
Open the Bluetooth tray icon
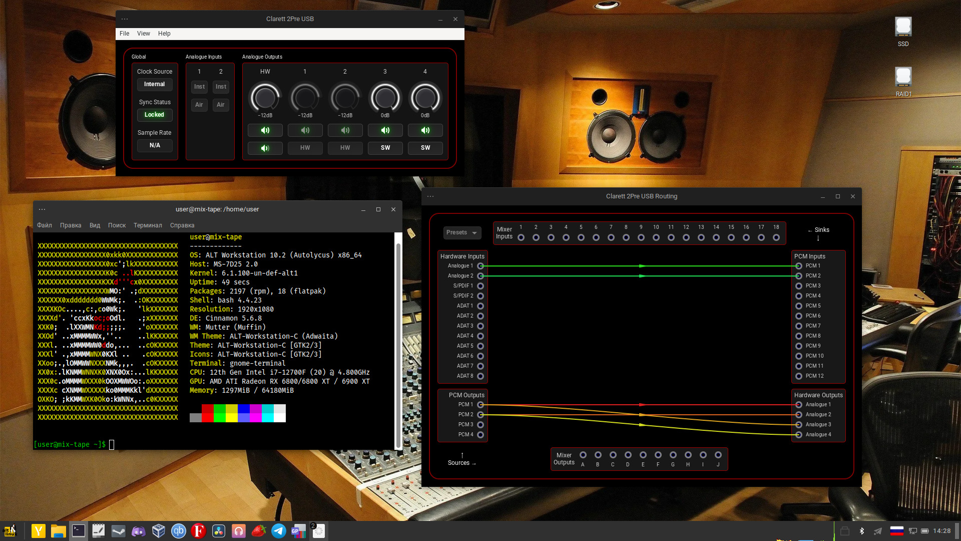coord(862,531)
